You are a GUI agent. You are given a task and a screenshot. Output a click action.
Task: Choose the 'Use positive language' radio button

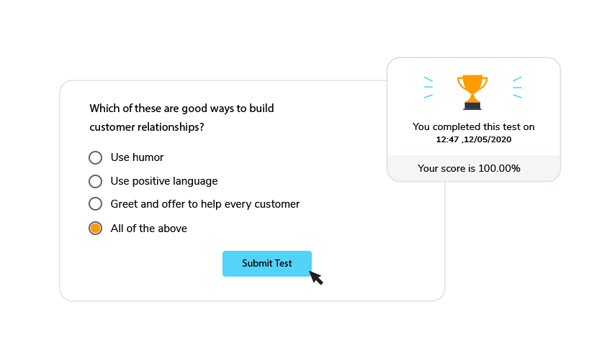95,182
